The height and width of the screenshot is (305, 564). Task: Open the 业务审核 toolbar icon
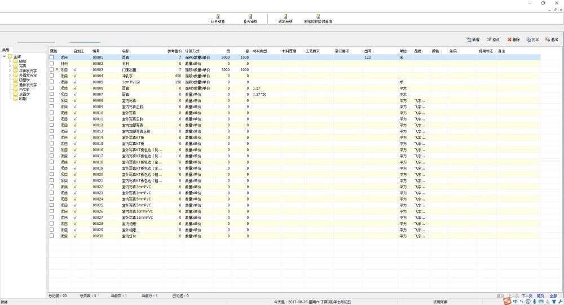[250, 19]
